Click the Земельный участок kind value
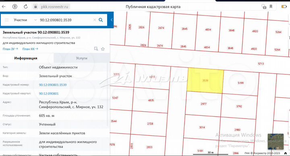 point(56,76)
